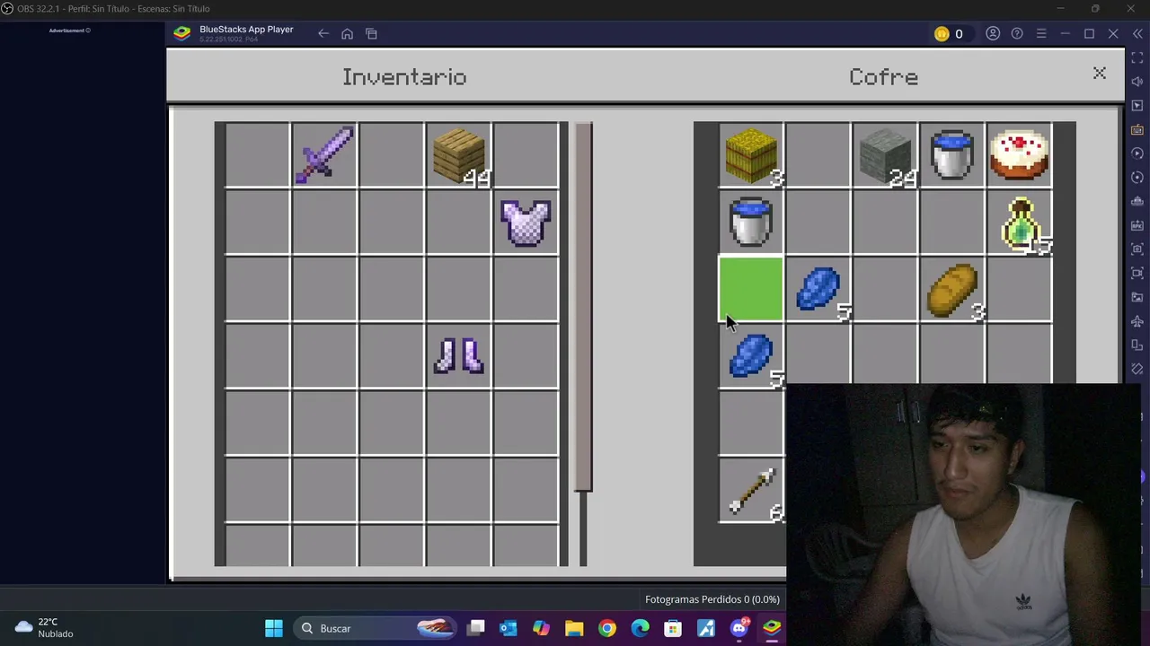Launch Google Chrome from the taskbar
This screenshot has width=1150, height=646.
(x=607, y=628)
